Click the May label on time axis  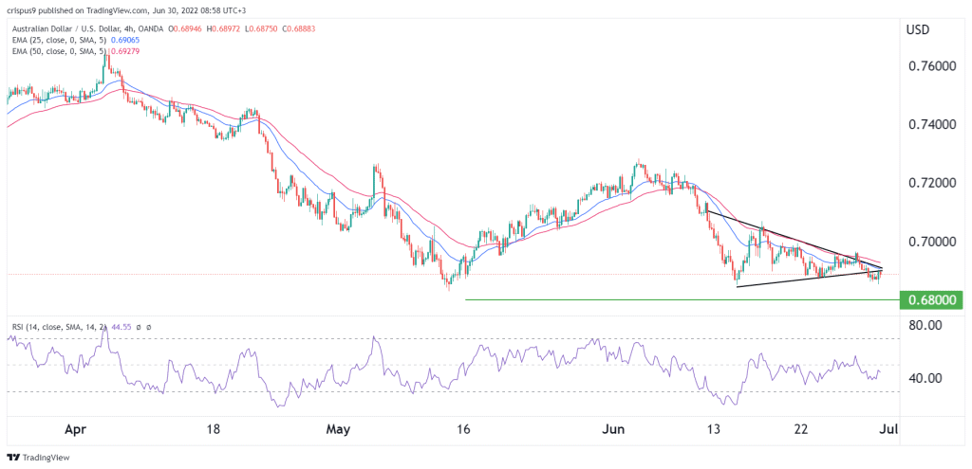338,428
